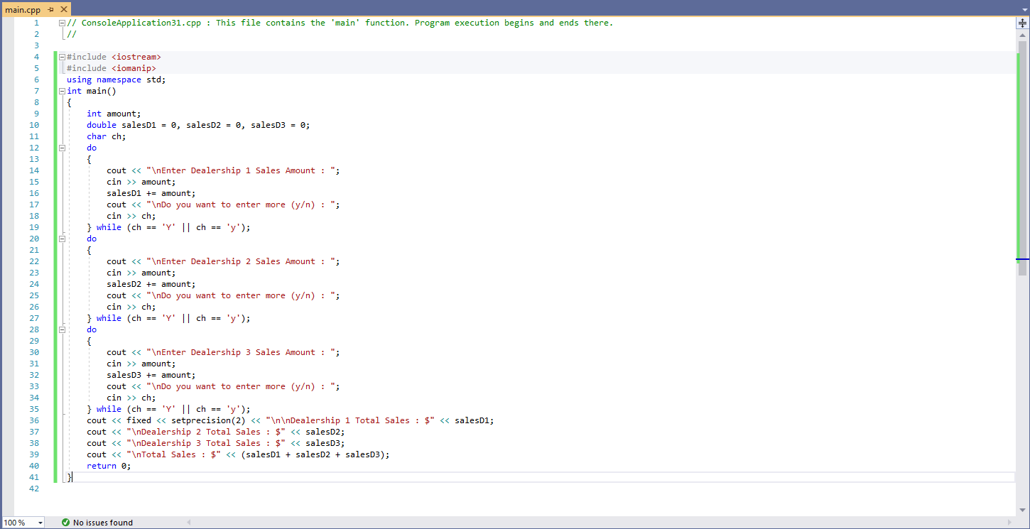Viewport: 1030px width, 529px height.
Task: Collapse the first do loop at line 12
Action: (63, 148)
